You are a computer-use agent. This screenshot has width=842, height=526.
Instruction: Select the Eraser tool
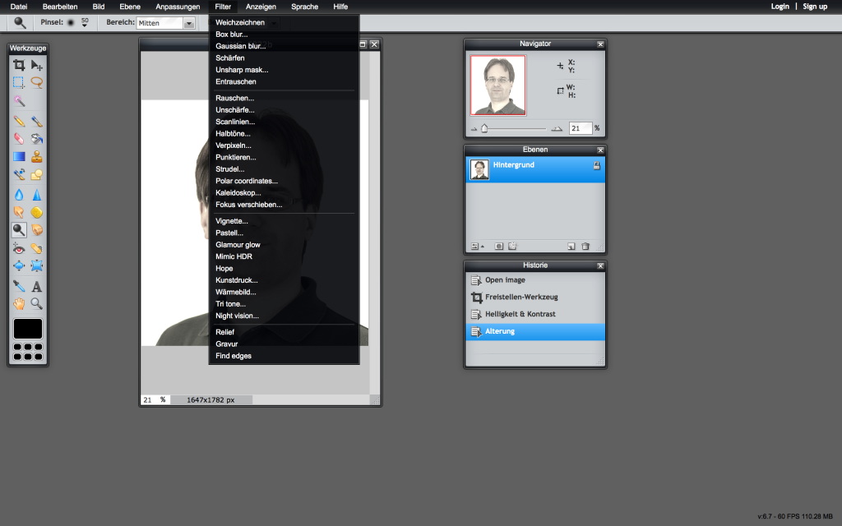pos(19,138)
